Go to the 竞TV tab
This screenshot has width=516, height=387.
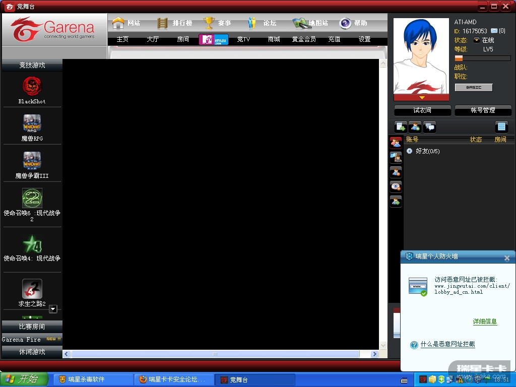(x=243, y=39)
